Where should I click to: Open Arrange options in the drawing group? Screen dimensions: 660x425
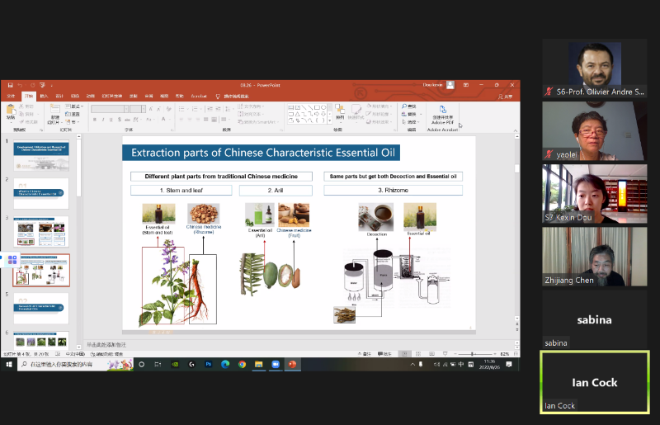click(x=340, y=112)
